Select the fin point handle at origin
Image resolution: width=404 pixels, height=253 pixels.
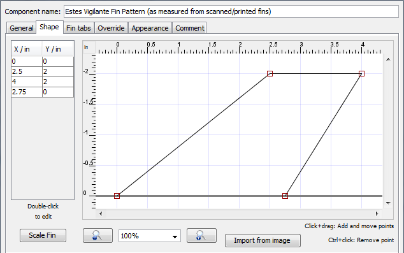117,196
